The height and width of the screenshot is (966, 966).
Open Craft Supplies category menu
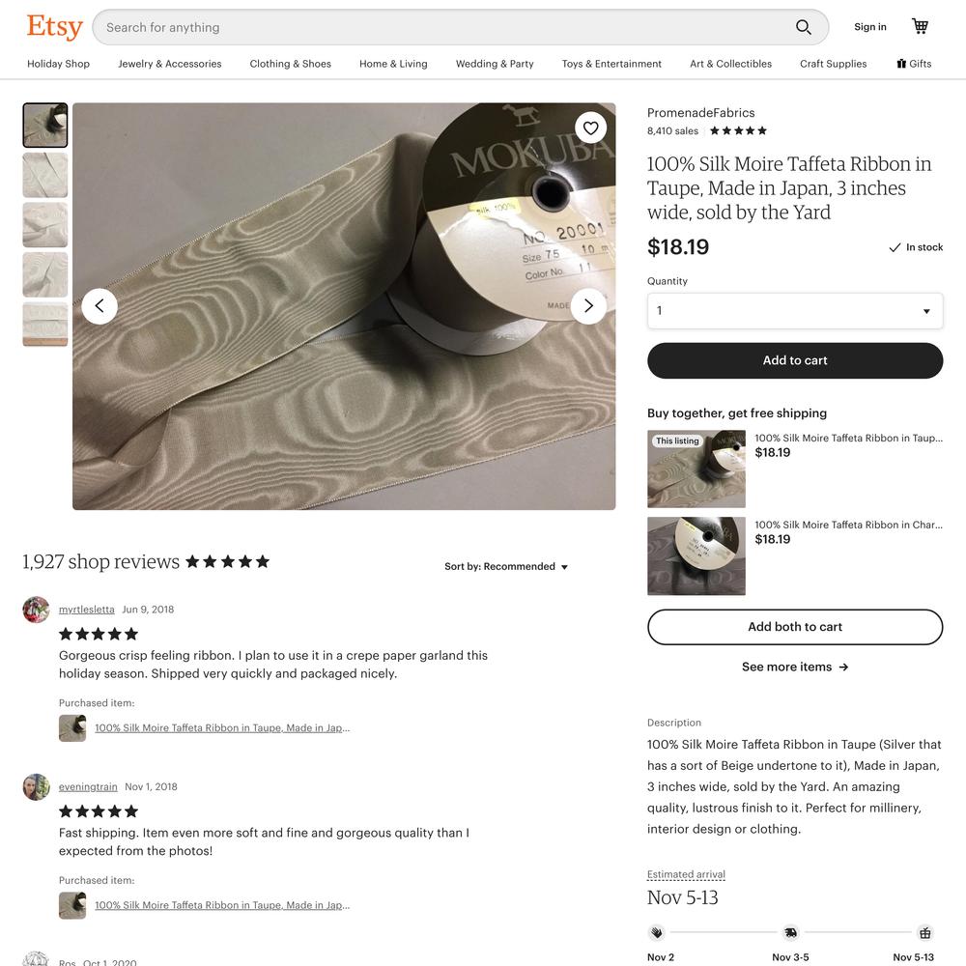(x=833, y=64)
